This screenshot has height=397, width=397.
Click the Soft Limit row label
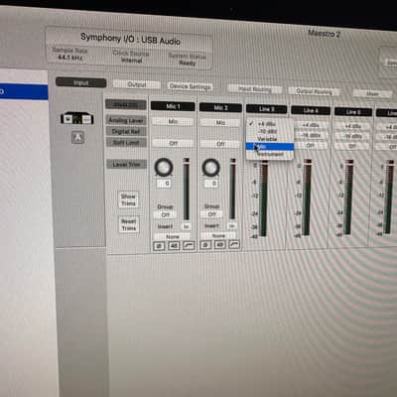coord(126,143)
